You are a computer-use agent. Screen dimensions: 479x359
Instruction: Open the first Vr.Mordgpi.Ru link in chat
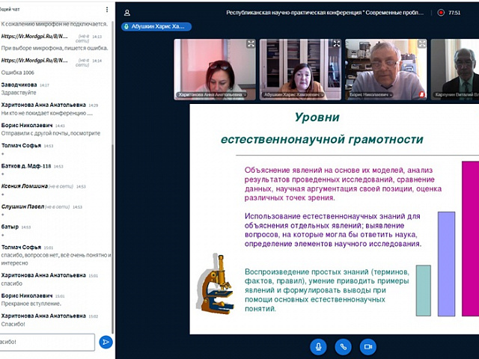[x=34, y=37]
